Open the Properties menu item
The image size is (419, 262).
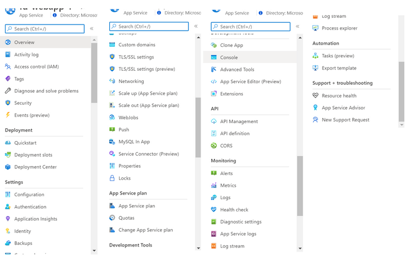coord(130,166)
